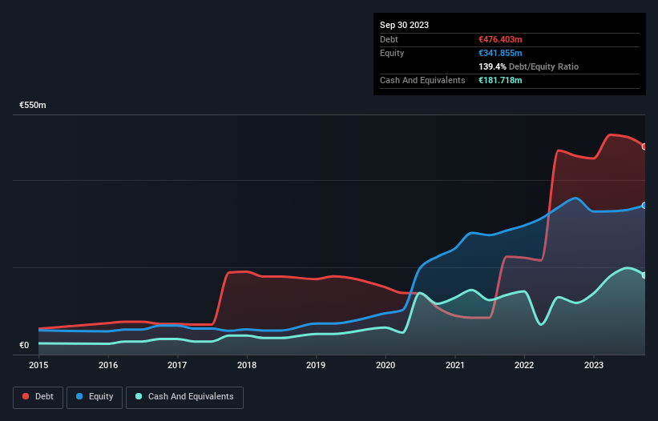Click the 2018 x-axis label
658x421 pixels.
pos(247,365)
